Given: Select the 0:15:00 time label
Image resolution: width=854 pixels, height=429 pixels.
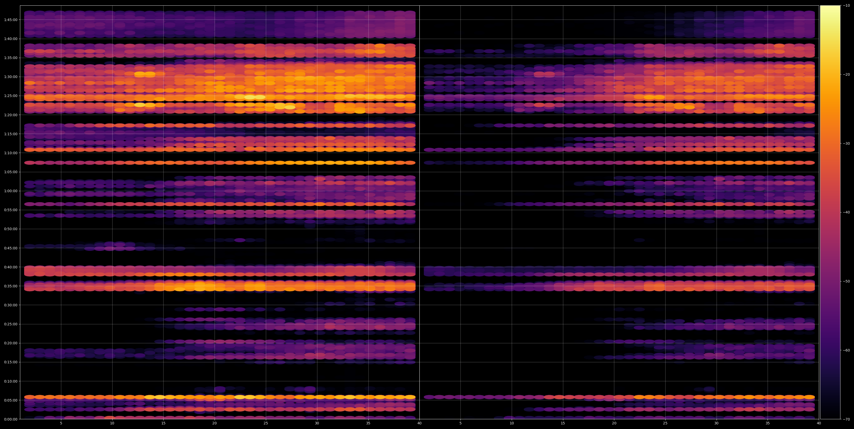Looking at the screenshot, I should pyautogui.click(x=11, y=362).
